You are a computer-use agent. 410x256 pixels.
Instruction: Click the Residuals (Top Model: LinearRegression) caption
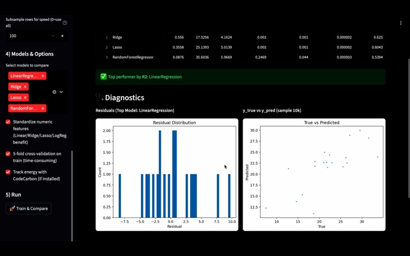click(135, 111)
